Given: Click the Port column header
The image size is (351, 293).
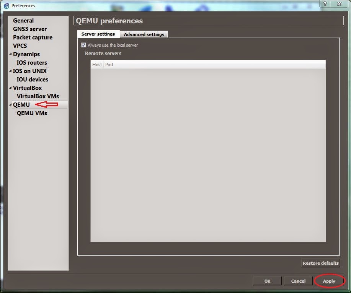Looking at the screenshot, I should (x=109, y=64).
